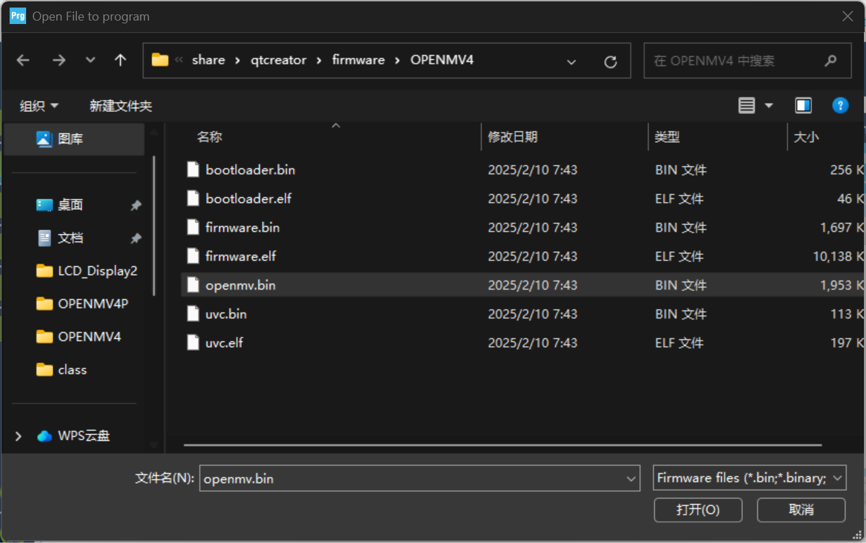Open the Firmware files type dropdown
The width and height of the screenshot is (866, 543).
pyautogui.click(x=749, y=478)
